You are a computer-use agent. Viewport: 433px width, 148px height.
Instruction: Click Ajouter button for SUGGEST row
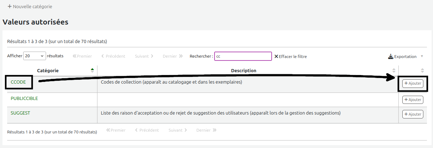(413, 114)
